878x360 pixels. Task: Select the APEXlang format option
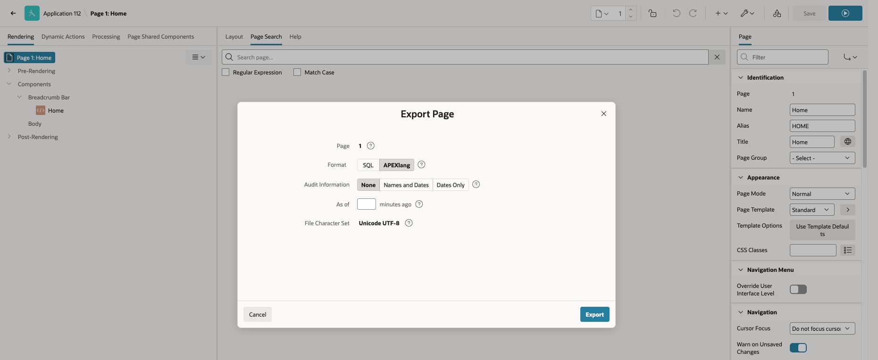tap(397, 165)
